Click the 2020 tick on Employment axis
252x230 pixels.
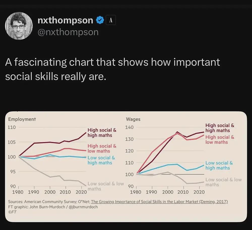[81, 192]
